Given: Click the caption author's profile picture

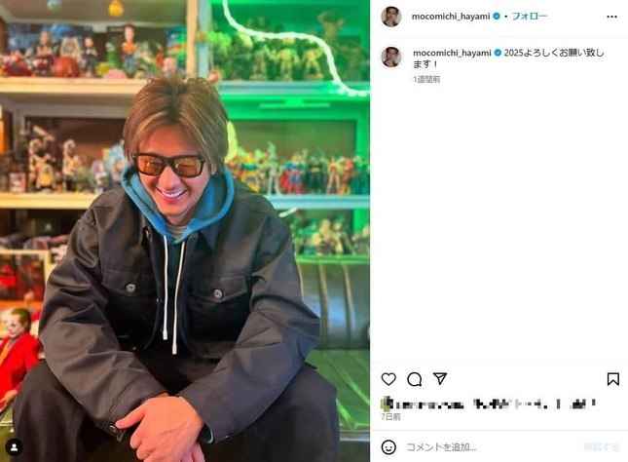Looking at the screenshot, I should (x=391, y=57).
